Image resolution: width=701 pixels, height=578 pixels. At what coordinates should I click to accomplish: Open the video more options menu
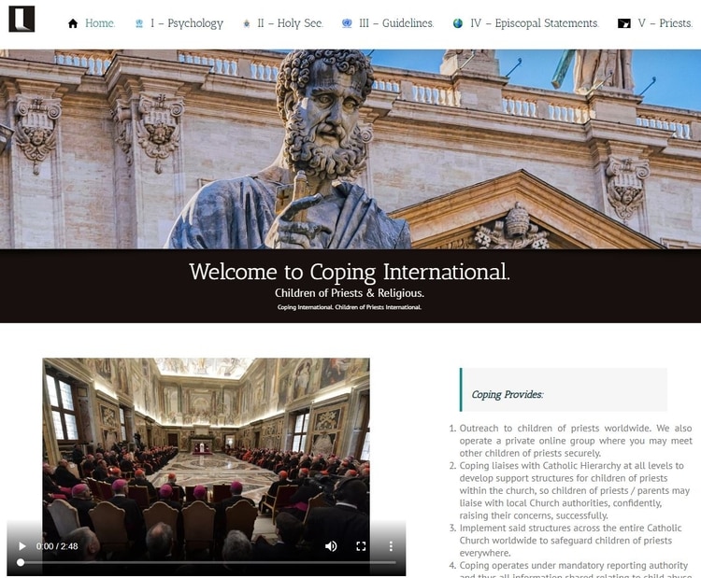pyautogui.click(x=391, y=546)
